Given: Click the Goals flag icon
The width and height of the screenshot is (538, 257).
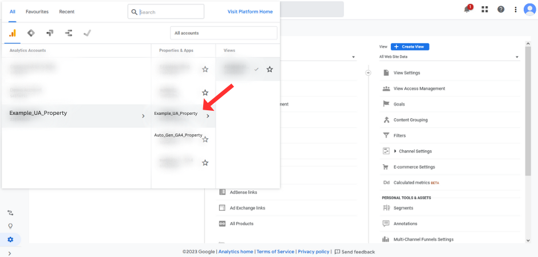Looking at the screenshot, I should pos(386,104).
